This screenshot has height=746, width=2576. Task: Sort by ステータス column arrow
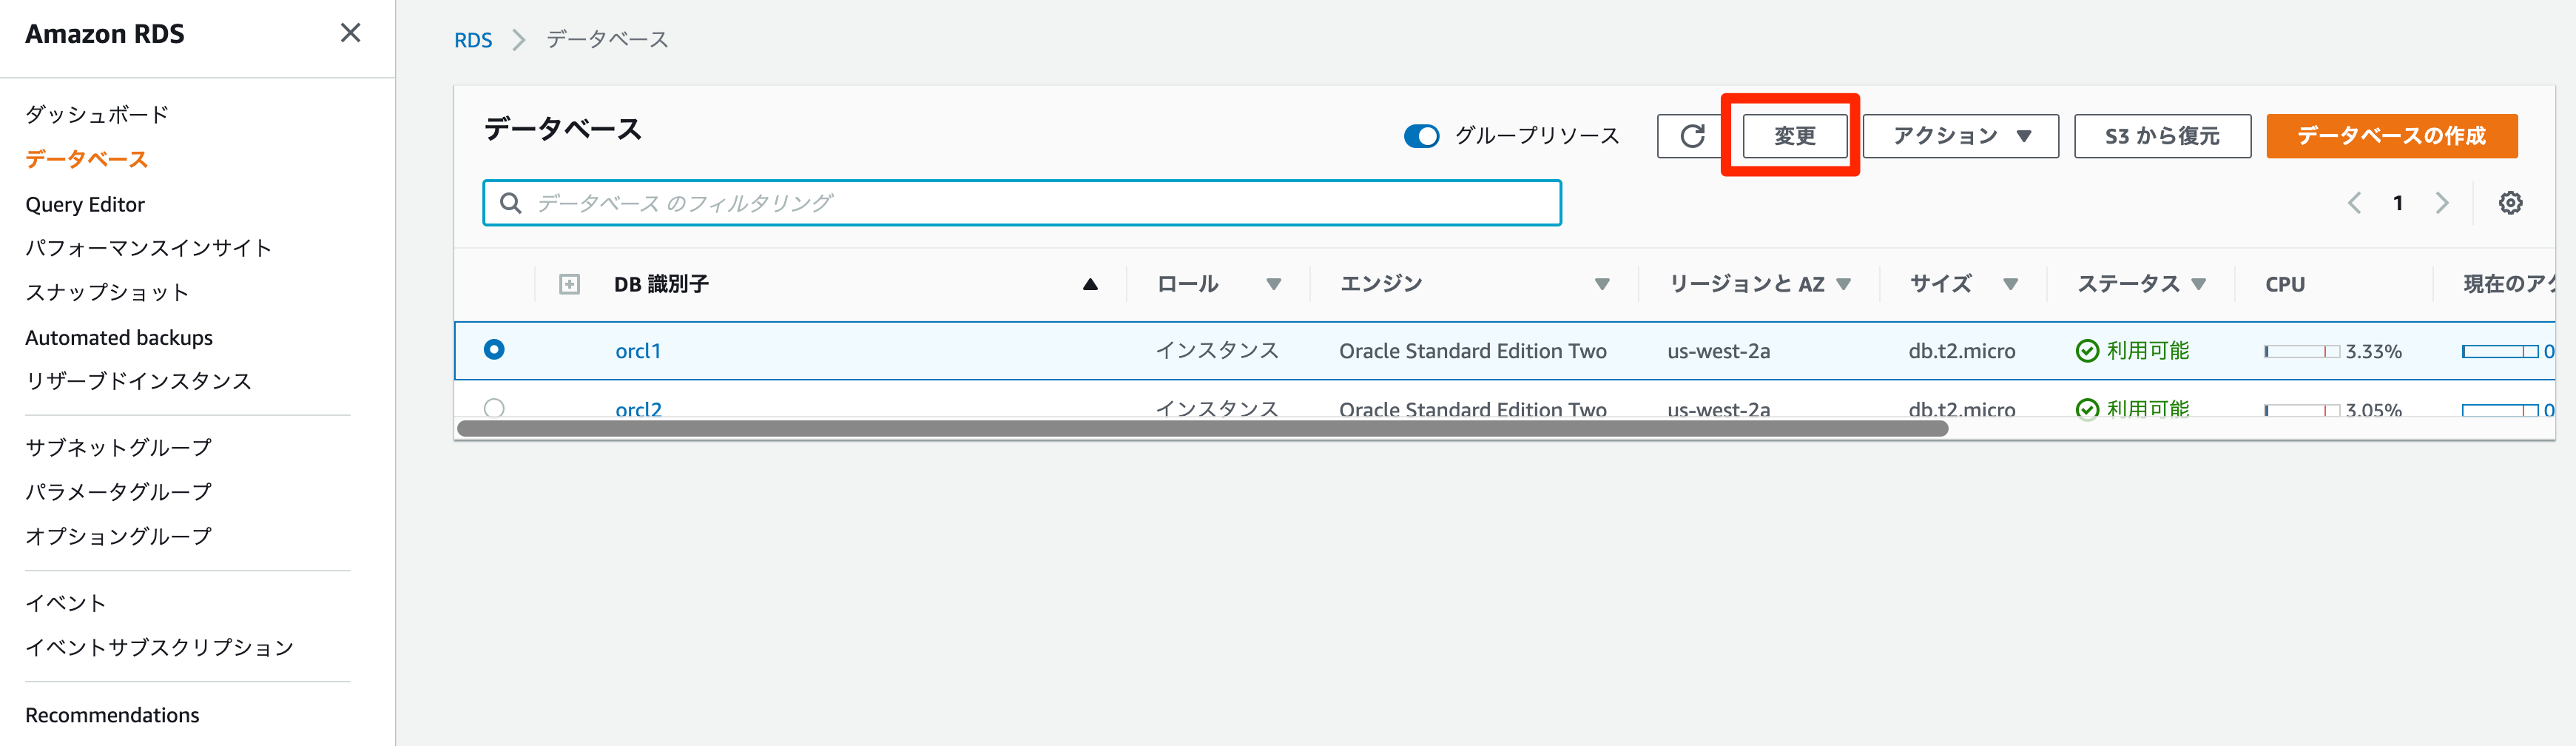pyautogui.click(x=2198, y=285)
